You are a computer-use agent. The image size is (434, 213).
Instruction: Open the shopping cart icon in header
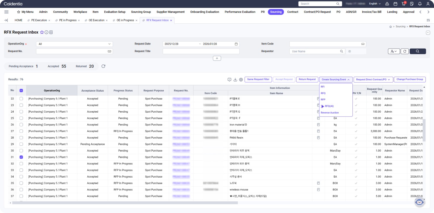tap(404, 4)
